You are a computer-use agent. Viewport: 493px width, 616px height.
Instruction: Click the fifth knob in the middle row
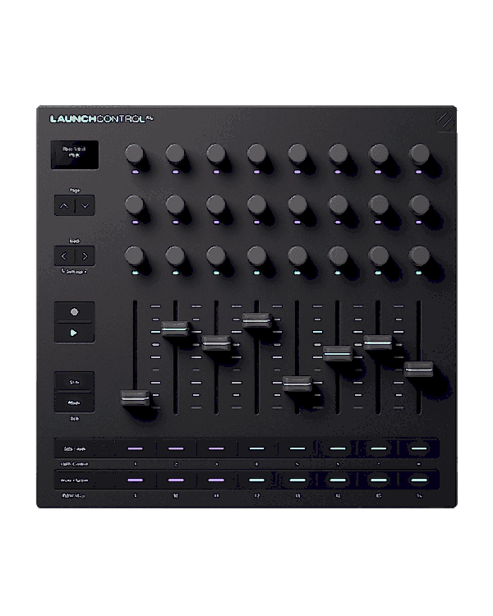(x=297, y=205)
